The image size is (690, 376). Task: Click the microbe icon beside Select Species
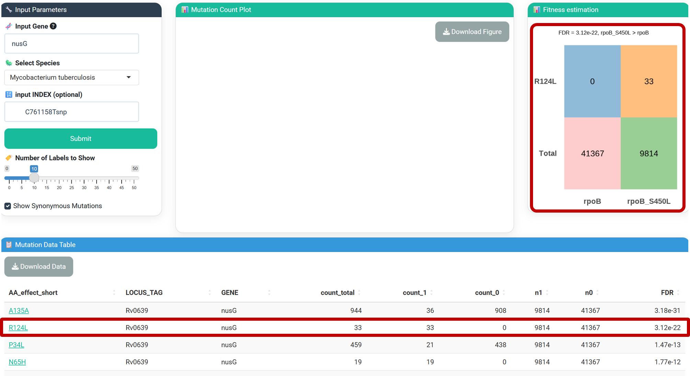coord(9,63)
